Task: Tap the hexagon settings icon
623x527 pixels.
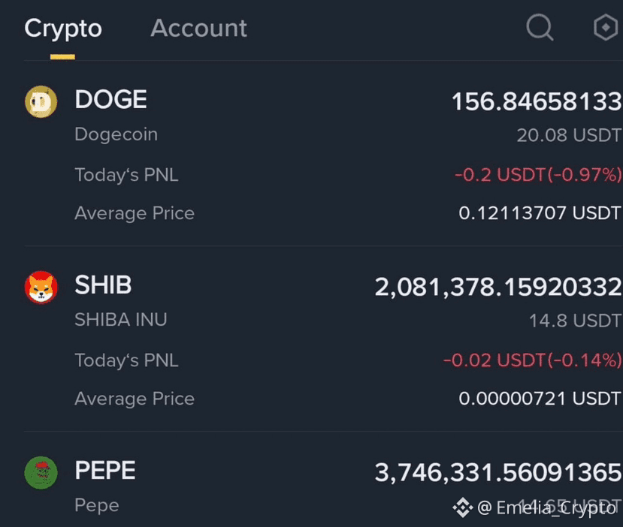Action: [x=606, y=27]
